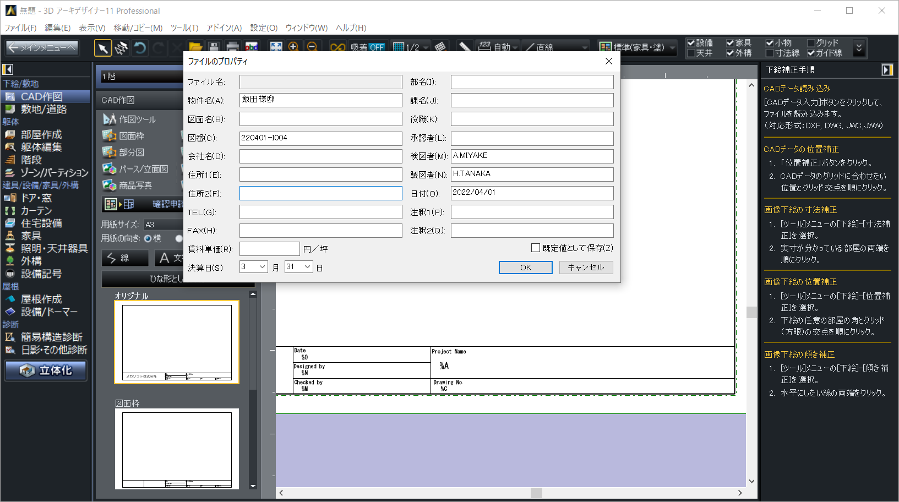Click the 会社名 input field
This screenshot has width=899, height=502.
pos(320,156)
